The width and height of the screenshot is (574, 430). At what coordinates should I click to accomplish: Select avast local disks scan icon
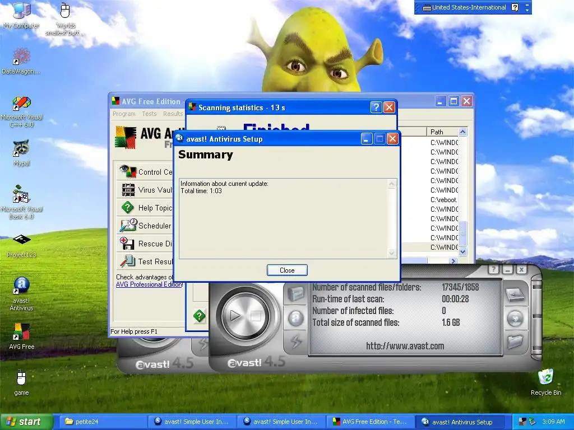click(515, 295)
